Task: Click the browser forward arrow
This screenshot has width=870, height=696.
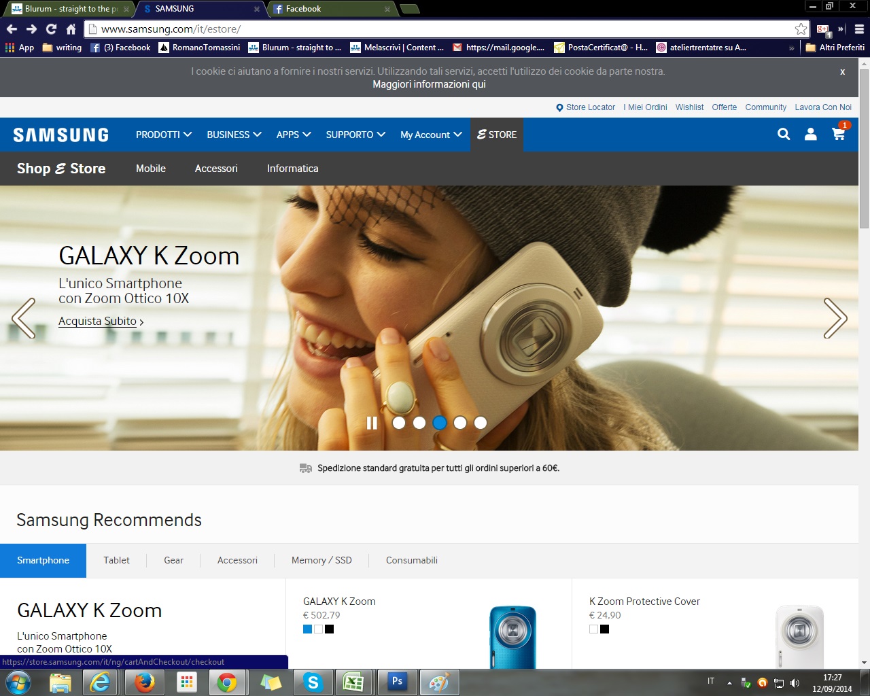Action: tap(31, 29)
